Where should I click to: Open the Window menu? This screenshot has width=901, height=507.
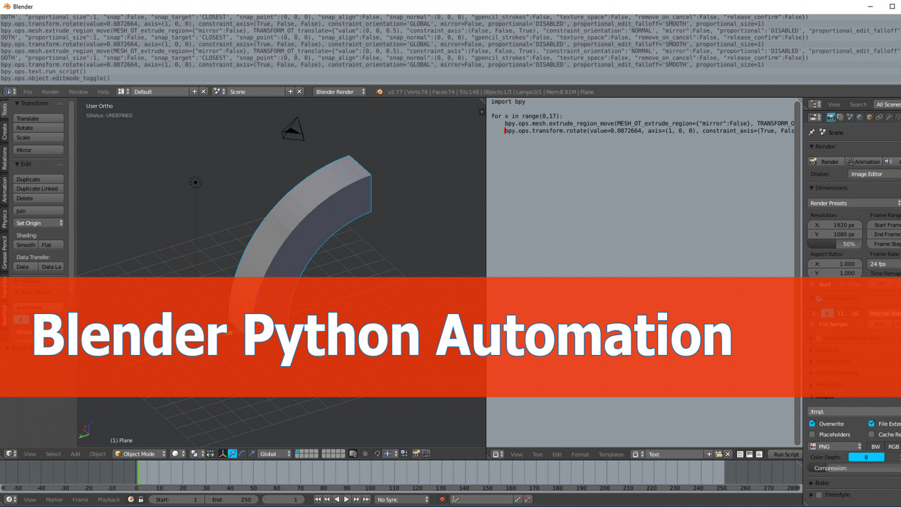click(x=78, y=92)
